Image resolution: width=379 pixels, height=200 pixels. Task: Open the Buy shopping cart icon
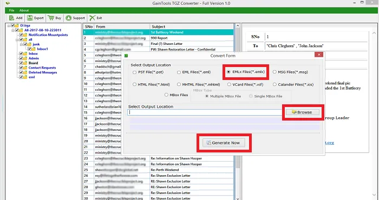(51, 18)
